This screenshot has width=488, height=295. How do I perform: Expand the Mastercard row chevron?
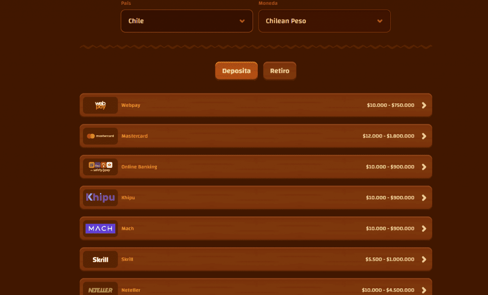coord(423,136)
